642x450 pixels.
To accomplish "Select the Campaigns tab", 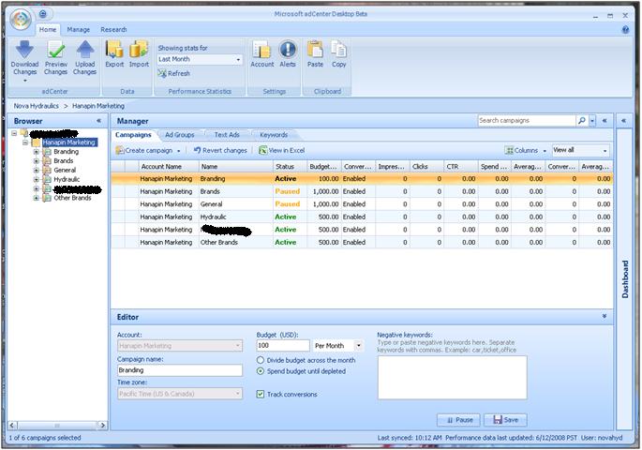I will point(133,135).
